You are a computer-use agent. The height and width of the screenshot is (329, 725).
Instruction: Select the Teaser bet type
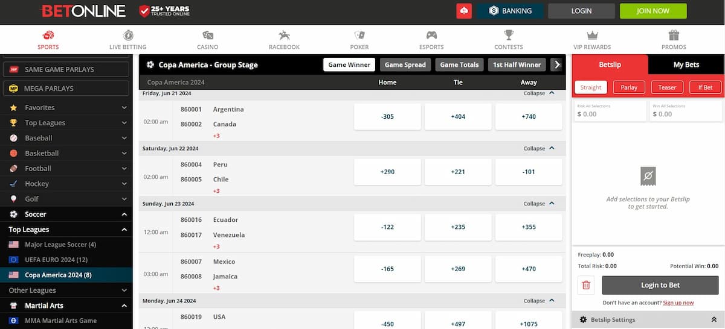pos(667,87)
